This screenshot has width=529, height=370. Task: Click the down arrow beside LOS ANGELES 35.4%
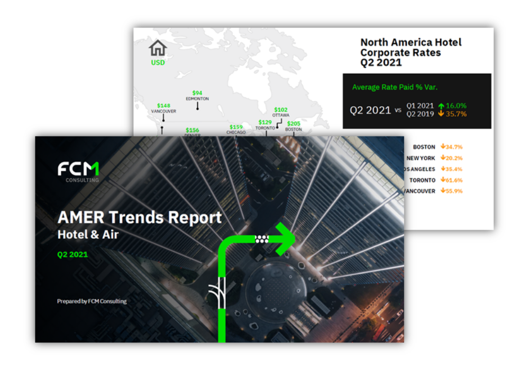pyautogui.click(x=443, y=169)
